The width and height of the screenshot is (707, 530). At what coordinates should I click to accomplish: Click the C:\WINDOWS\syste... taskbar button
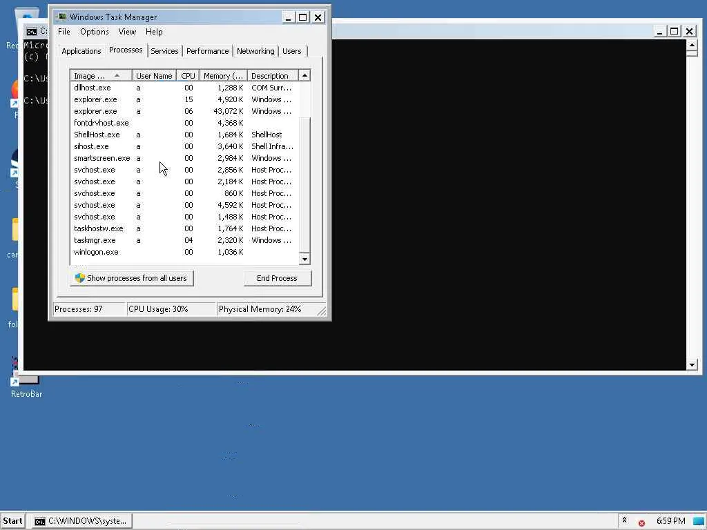pyautogui.click(x=81, y=521)
